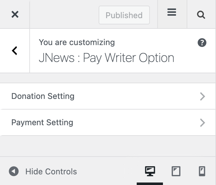Image resolution: width=216 pixels, height=185 pixels.
Task: Click the gap above Donation Setting
Action: pyautogui.click(x=108, y=78)
